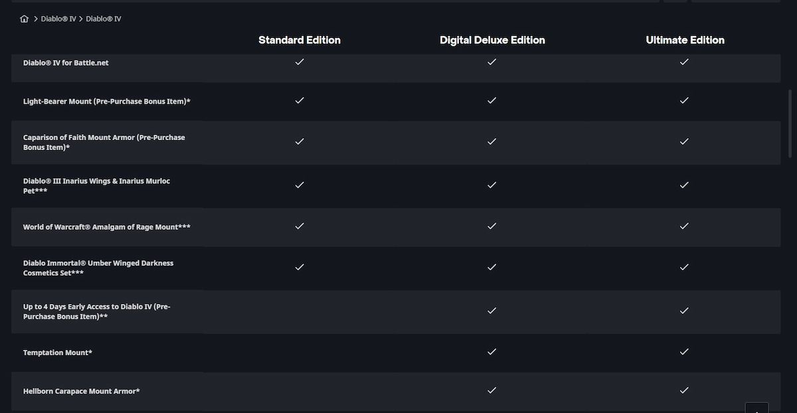
Task: Click the vertical page scrollbar thumb
Action: click(790, 123)
